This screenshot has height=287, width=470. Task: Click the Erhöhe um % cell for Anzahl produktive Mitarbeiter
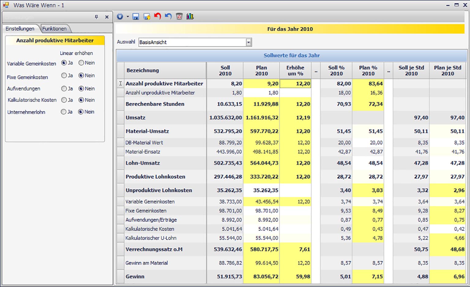[295, 84]
